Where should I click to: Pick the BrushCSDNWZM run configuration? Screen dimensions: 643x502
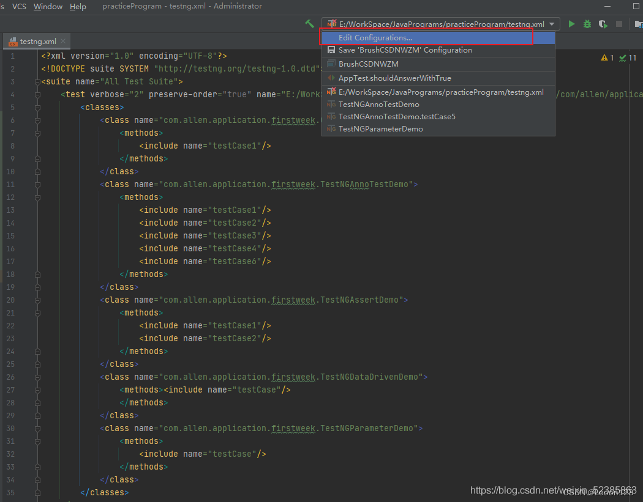point(438,64)
